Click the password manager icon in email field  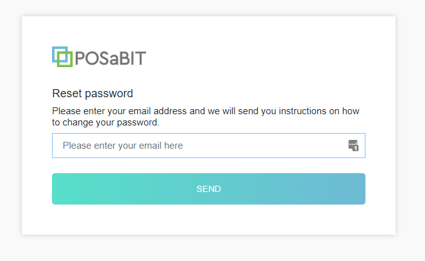(x=353, y=146)
